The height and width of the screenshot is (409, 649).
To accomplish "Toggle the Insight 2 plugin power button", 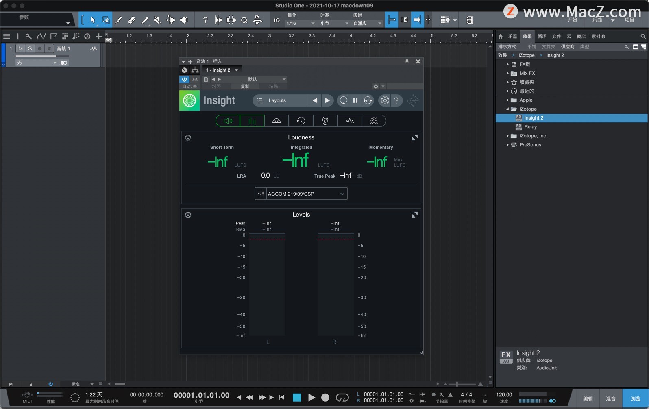I will pyautogui.click(x=184, y=79).
